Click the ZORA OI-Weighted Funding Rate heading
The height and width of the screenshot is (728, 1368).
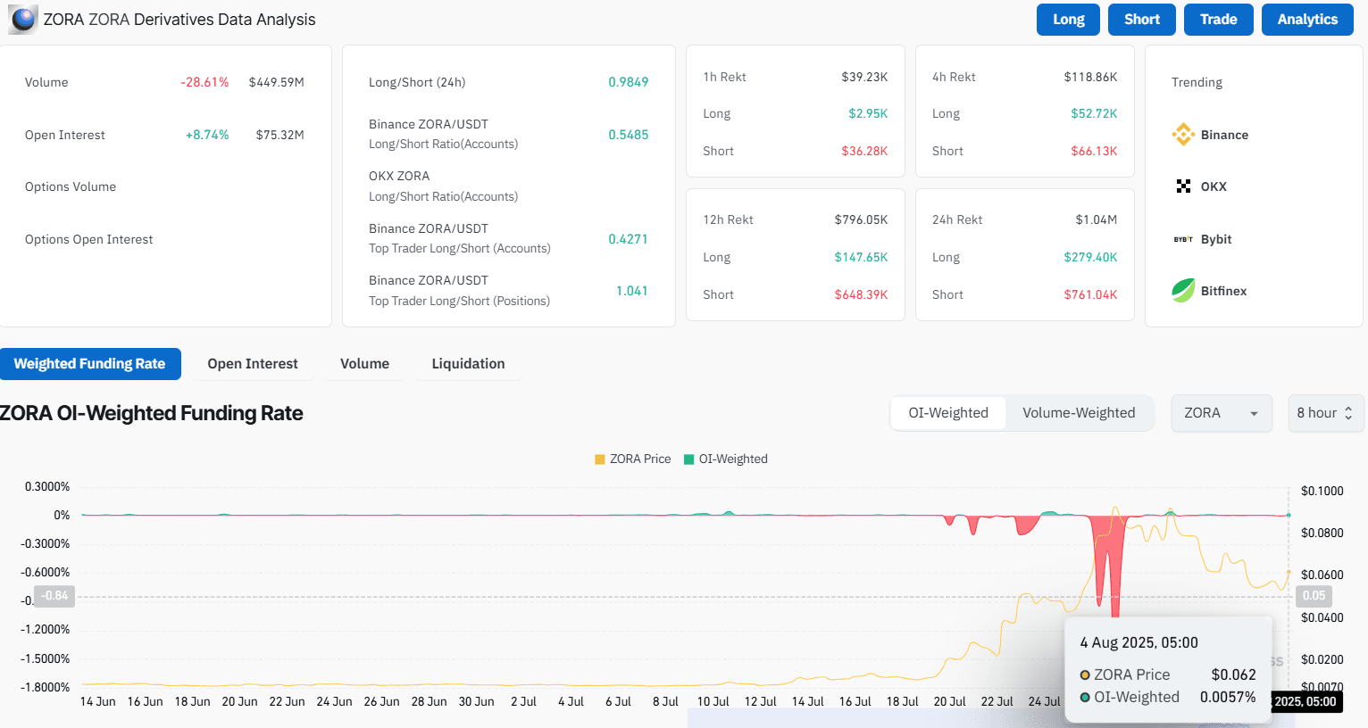coord(151,413)
